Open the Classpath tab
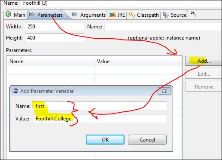The width and height of the screenshot is (222, 160). (x=143, y=15)
